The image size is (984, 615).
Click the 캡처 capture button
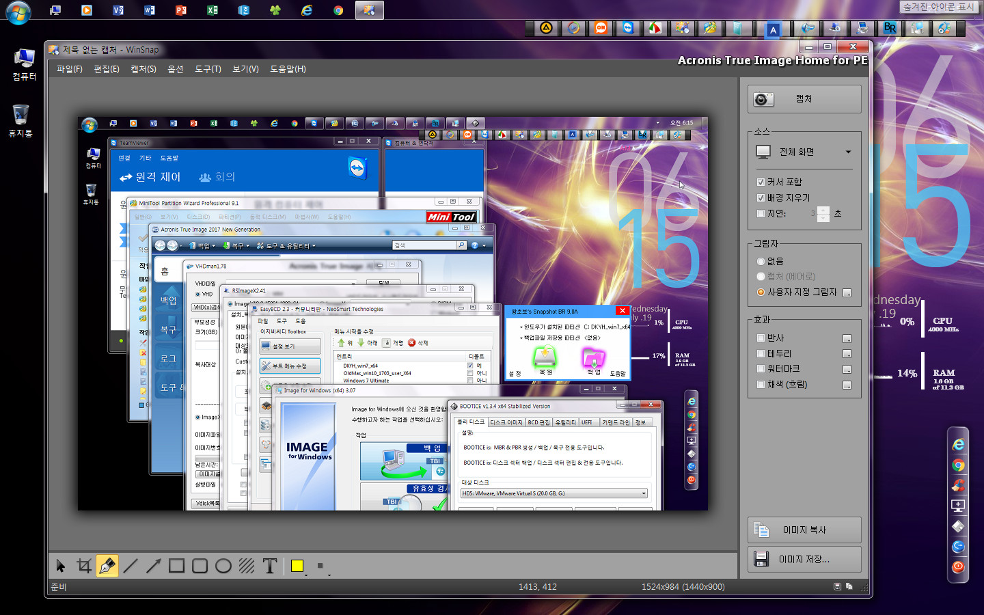pyautogui.click(x=804, y=99)
